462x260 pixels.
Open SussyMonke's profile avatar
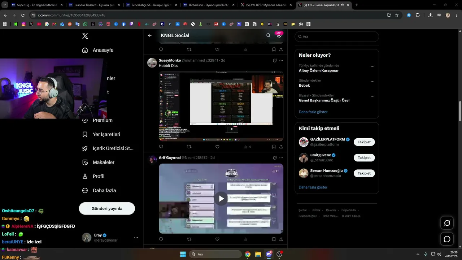coord(152,63)
